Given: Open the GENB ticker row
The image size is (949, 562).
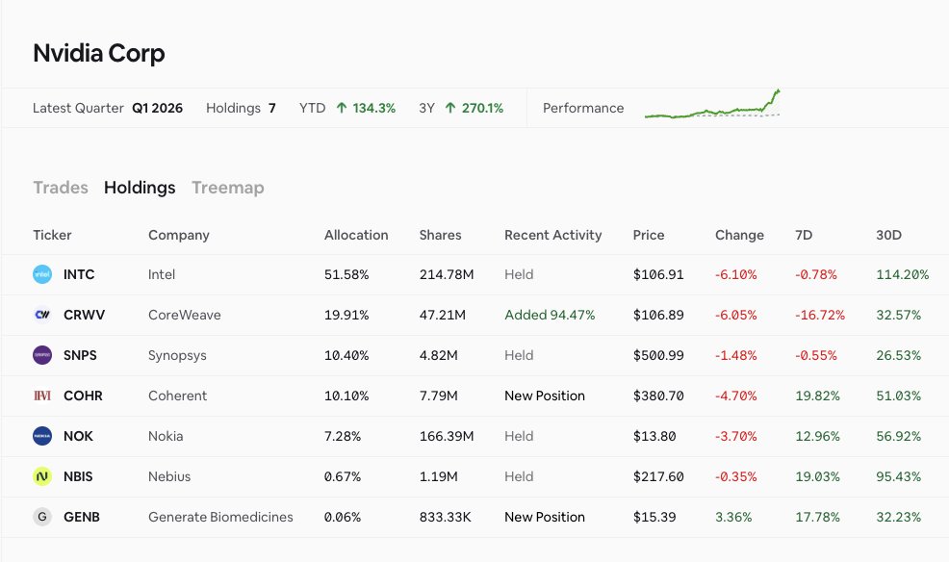Looking at the screenshot, I should pos(474,517).
